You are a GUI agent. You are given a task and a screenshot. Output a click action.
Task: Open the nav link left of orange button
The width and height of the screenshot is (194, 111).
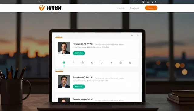135,8
